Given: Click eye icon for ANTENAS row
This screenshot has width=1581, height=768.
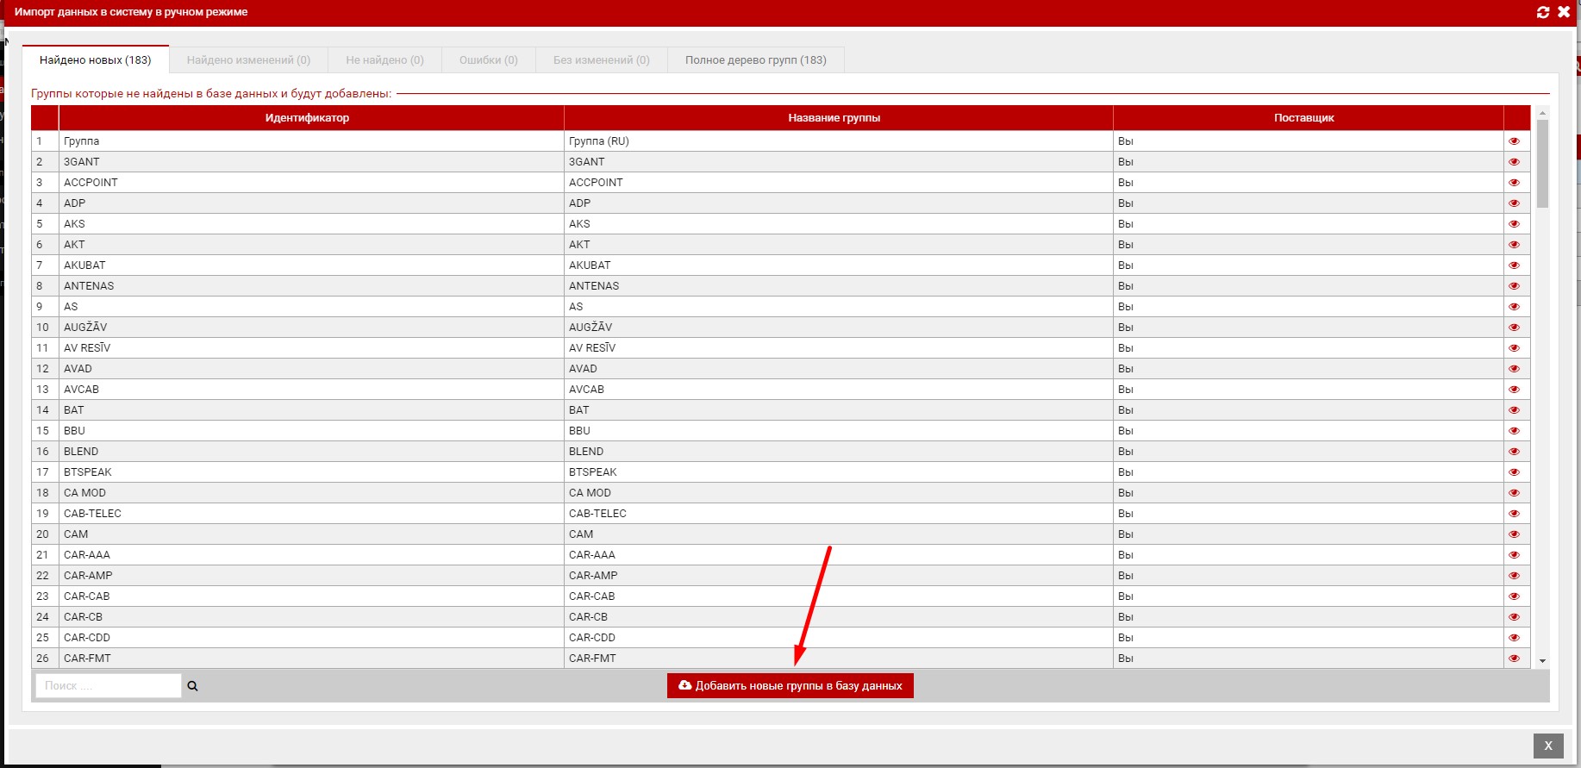Looking at the screenshot, I should click(x=1514, y=286).
